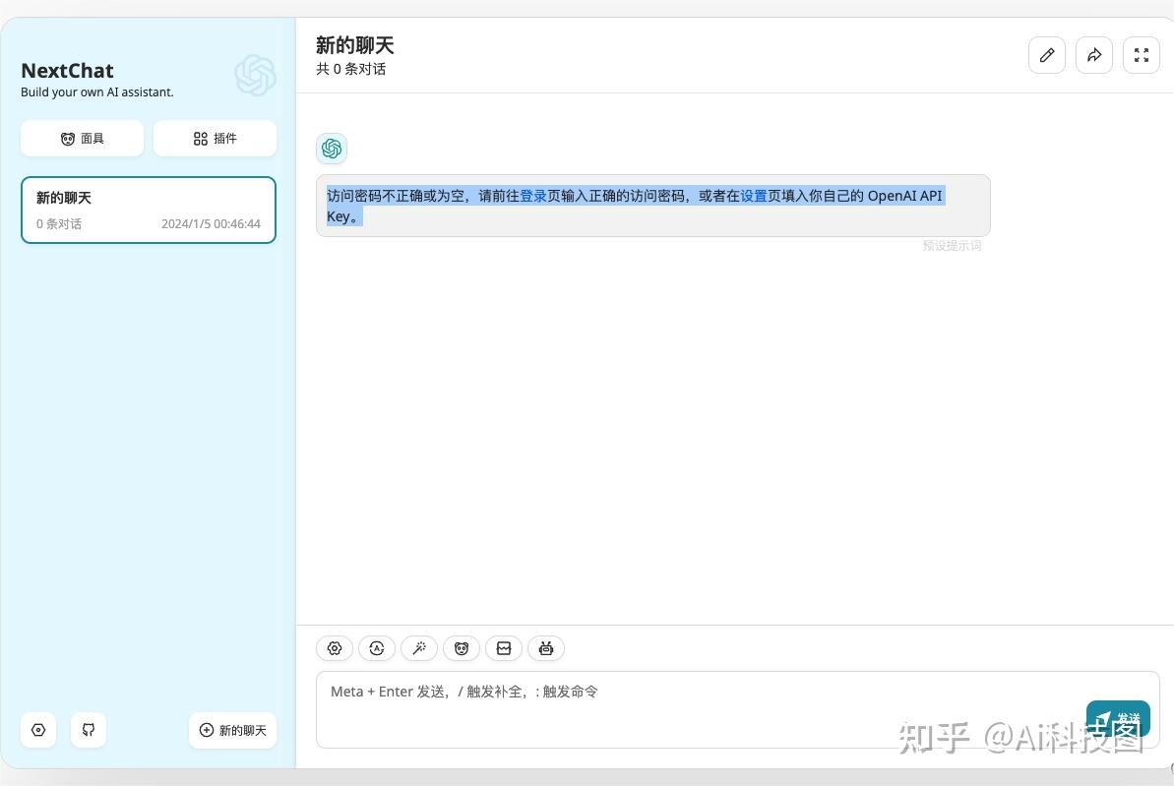
Task: Click the clear context icon next to the robot icon
Action: click(504, 648)
